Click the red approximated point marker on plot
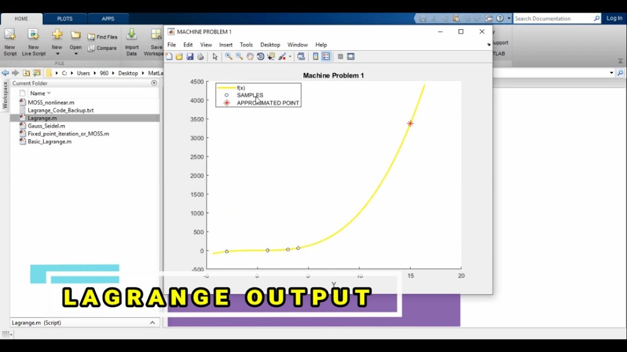This screenshot has width=627, height=352. (x=410, y=124)
